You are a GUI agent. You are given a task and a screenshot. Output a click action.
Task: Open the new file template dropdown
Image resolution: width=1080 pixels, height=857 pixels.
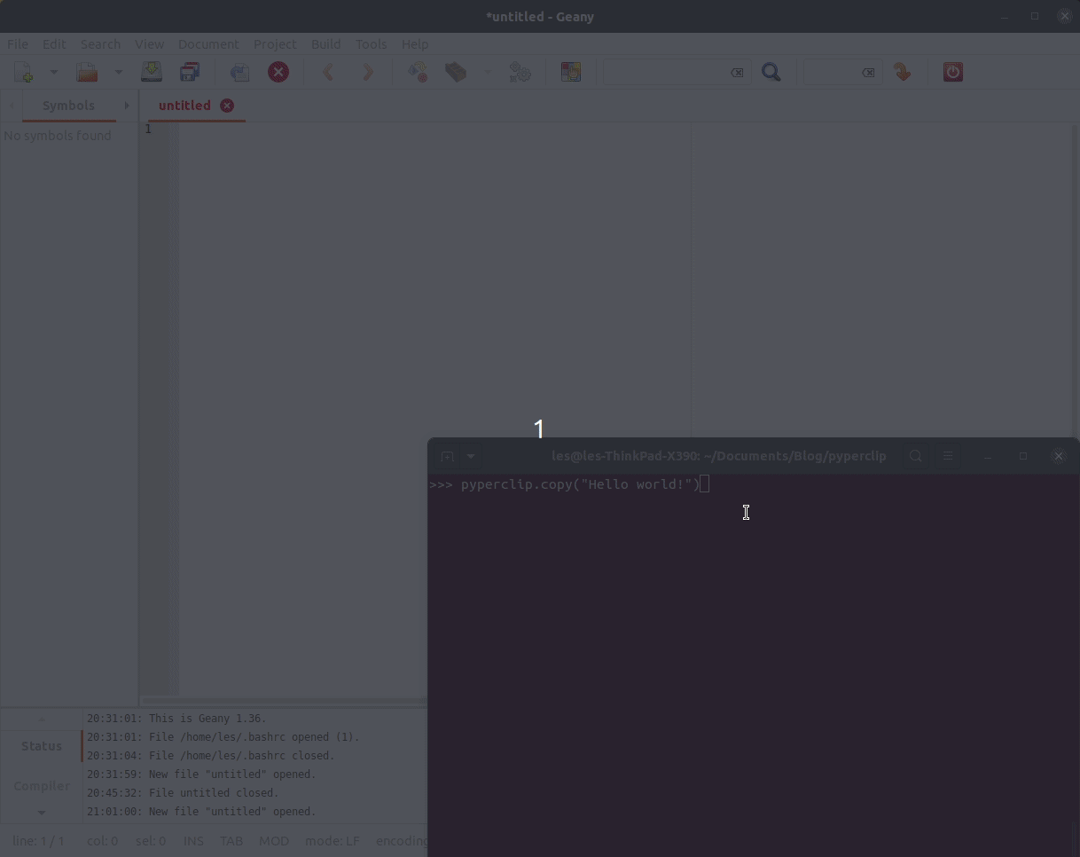pyautogui.click(x=53, y=72)
